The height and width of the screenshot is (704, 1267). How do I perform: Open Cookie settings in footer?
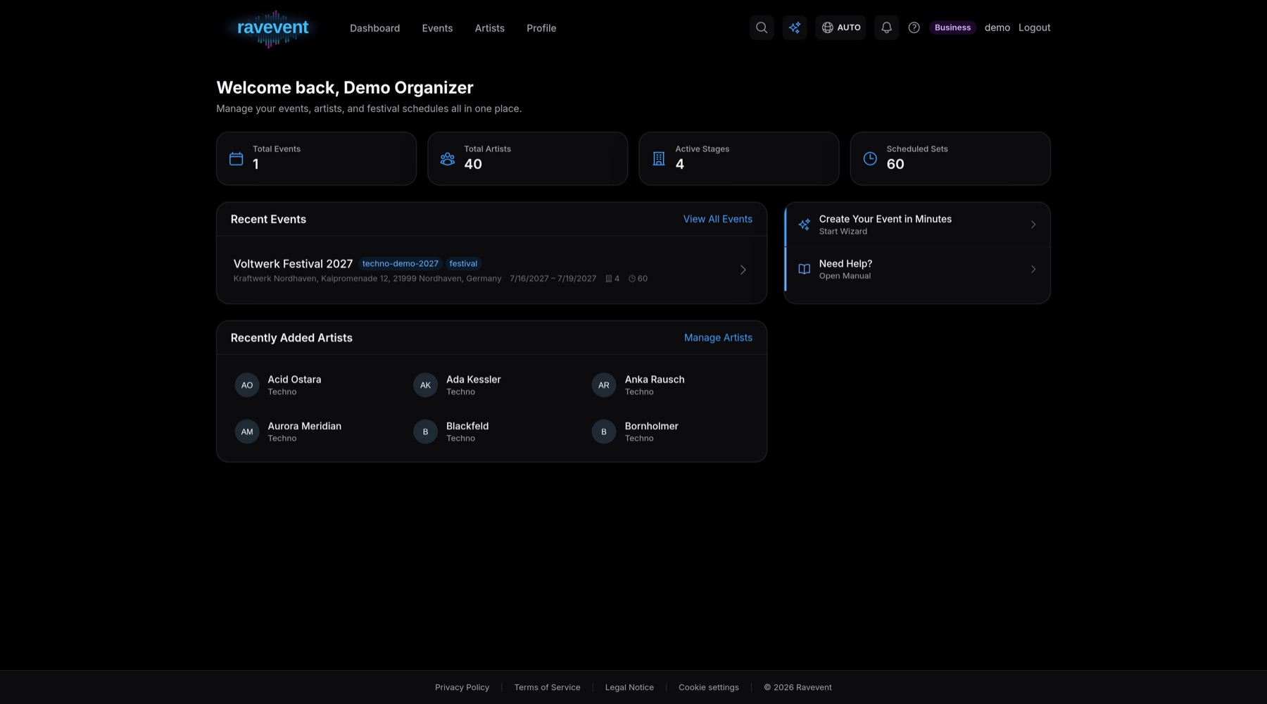708,687
